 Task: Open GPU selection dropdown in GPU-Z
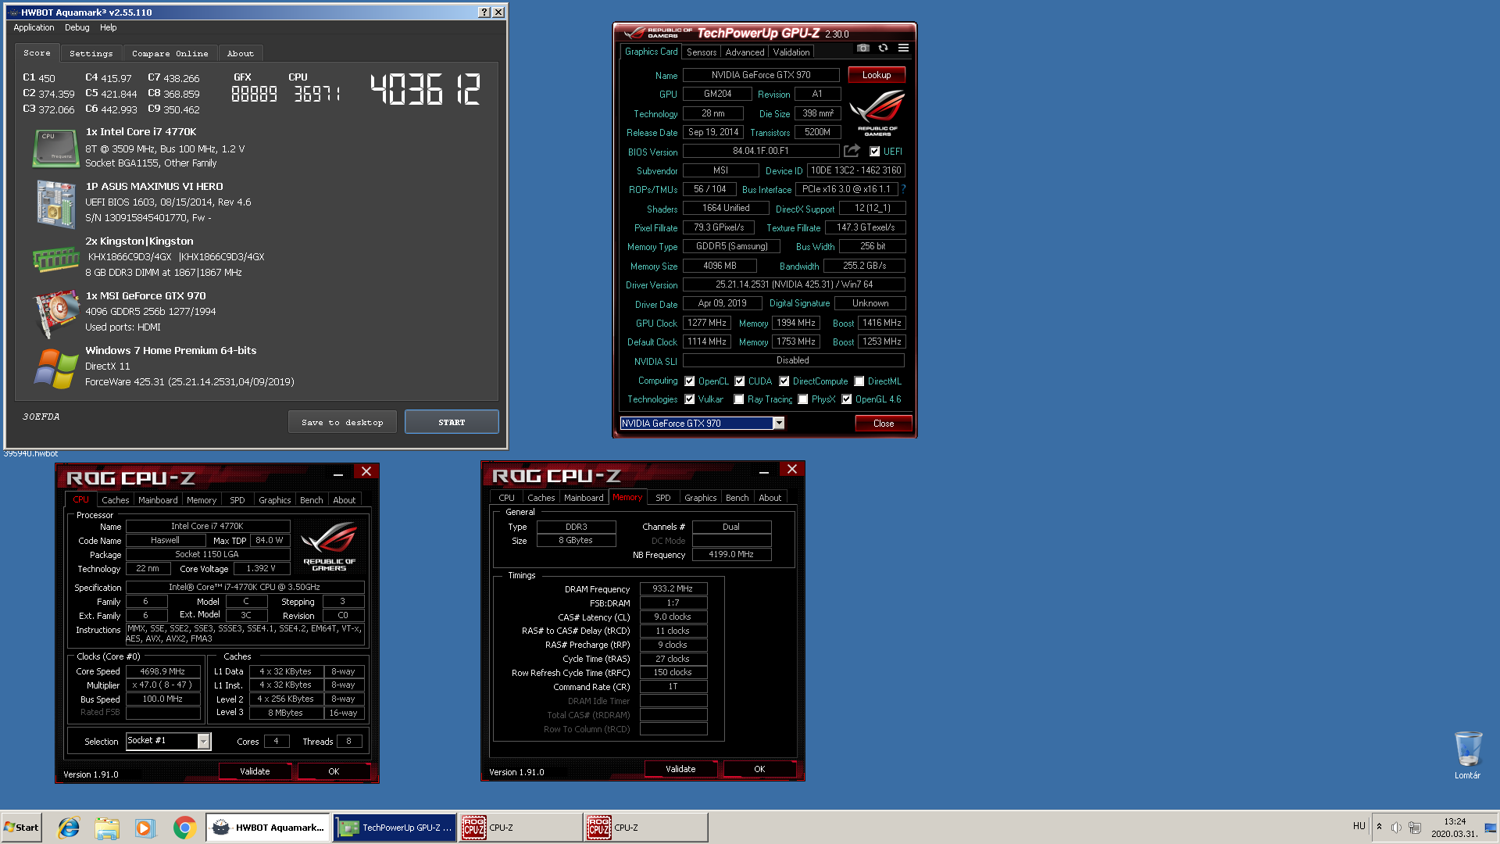[778, 423]
